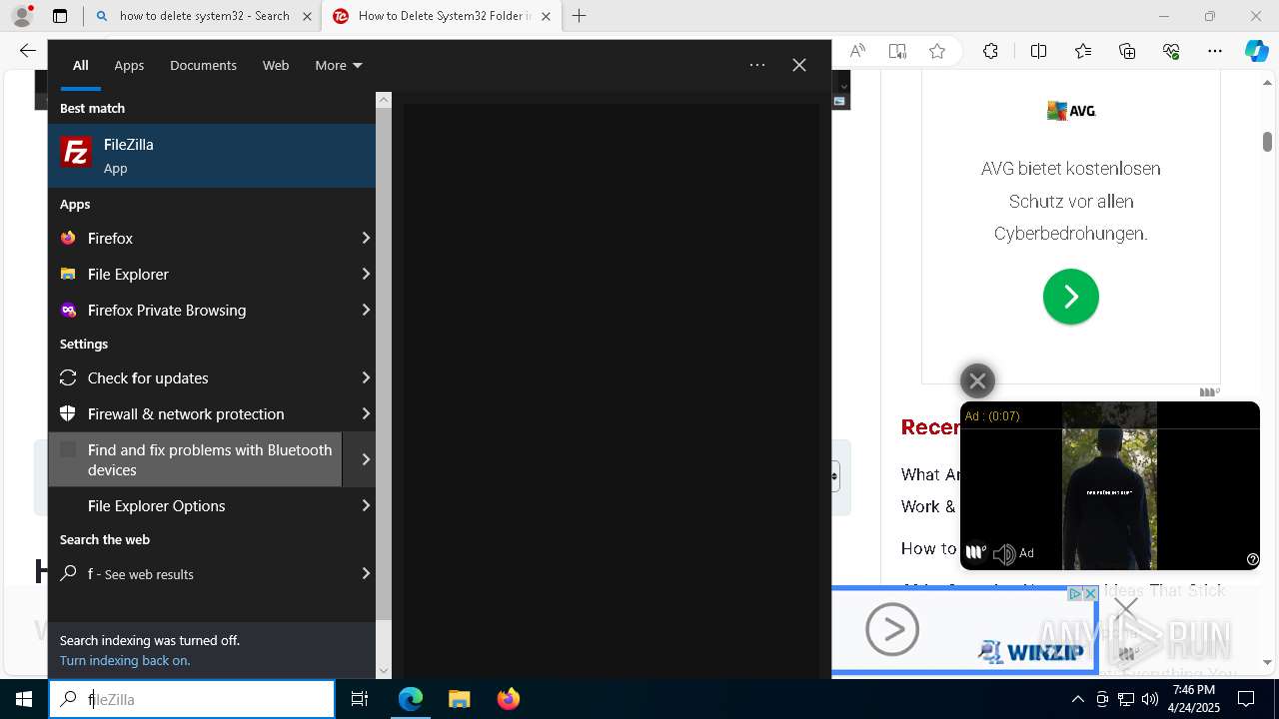Click green arrow on AVG ad
Viewport: 1279px width, 719px height.
1071,297
